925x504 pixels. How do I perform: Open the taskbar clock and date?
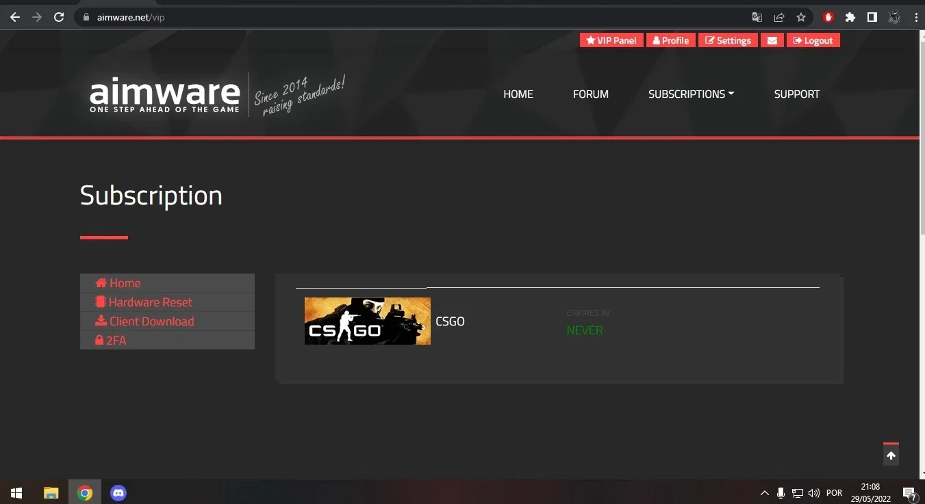click(x=872, y=492)
